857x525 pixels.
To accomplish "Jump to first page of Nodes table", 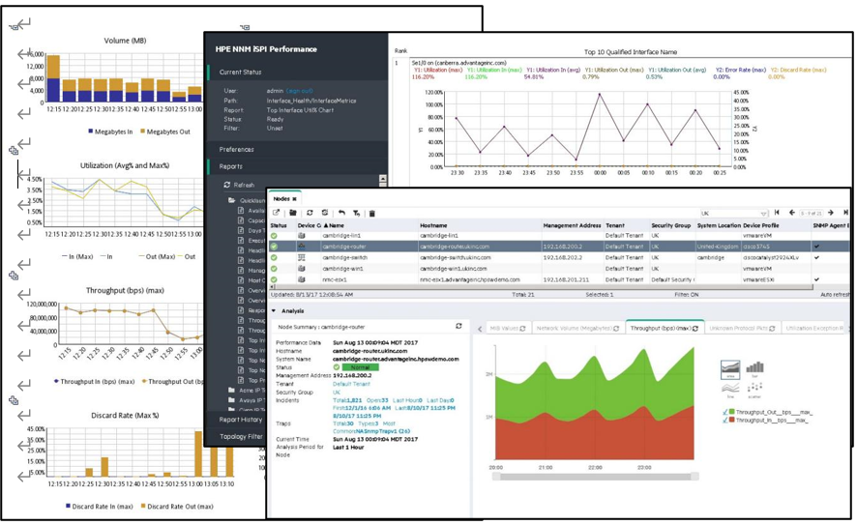I will pyautogui.click(x=777, y=213).
